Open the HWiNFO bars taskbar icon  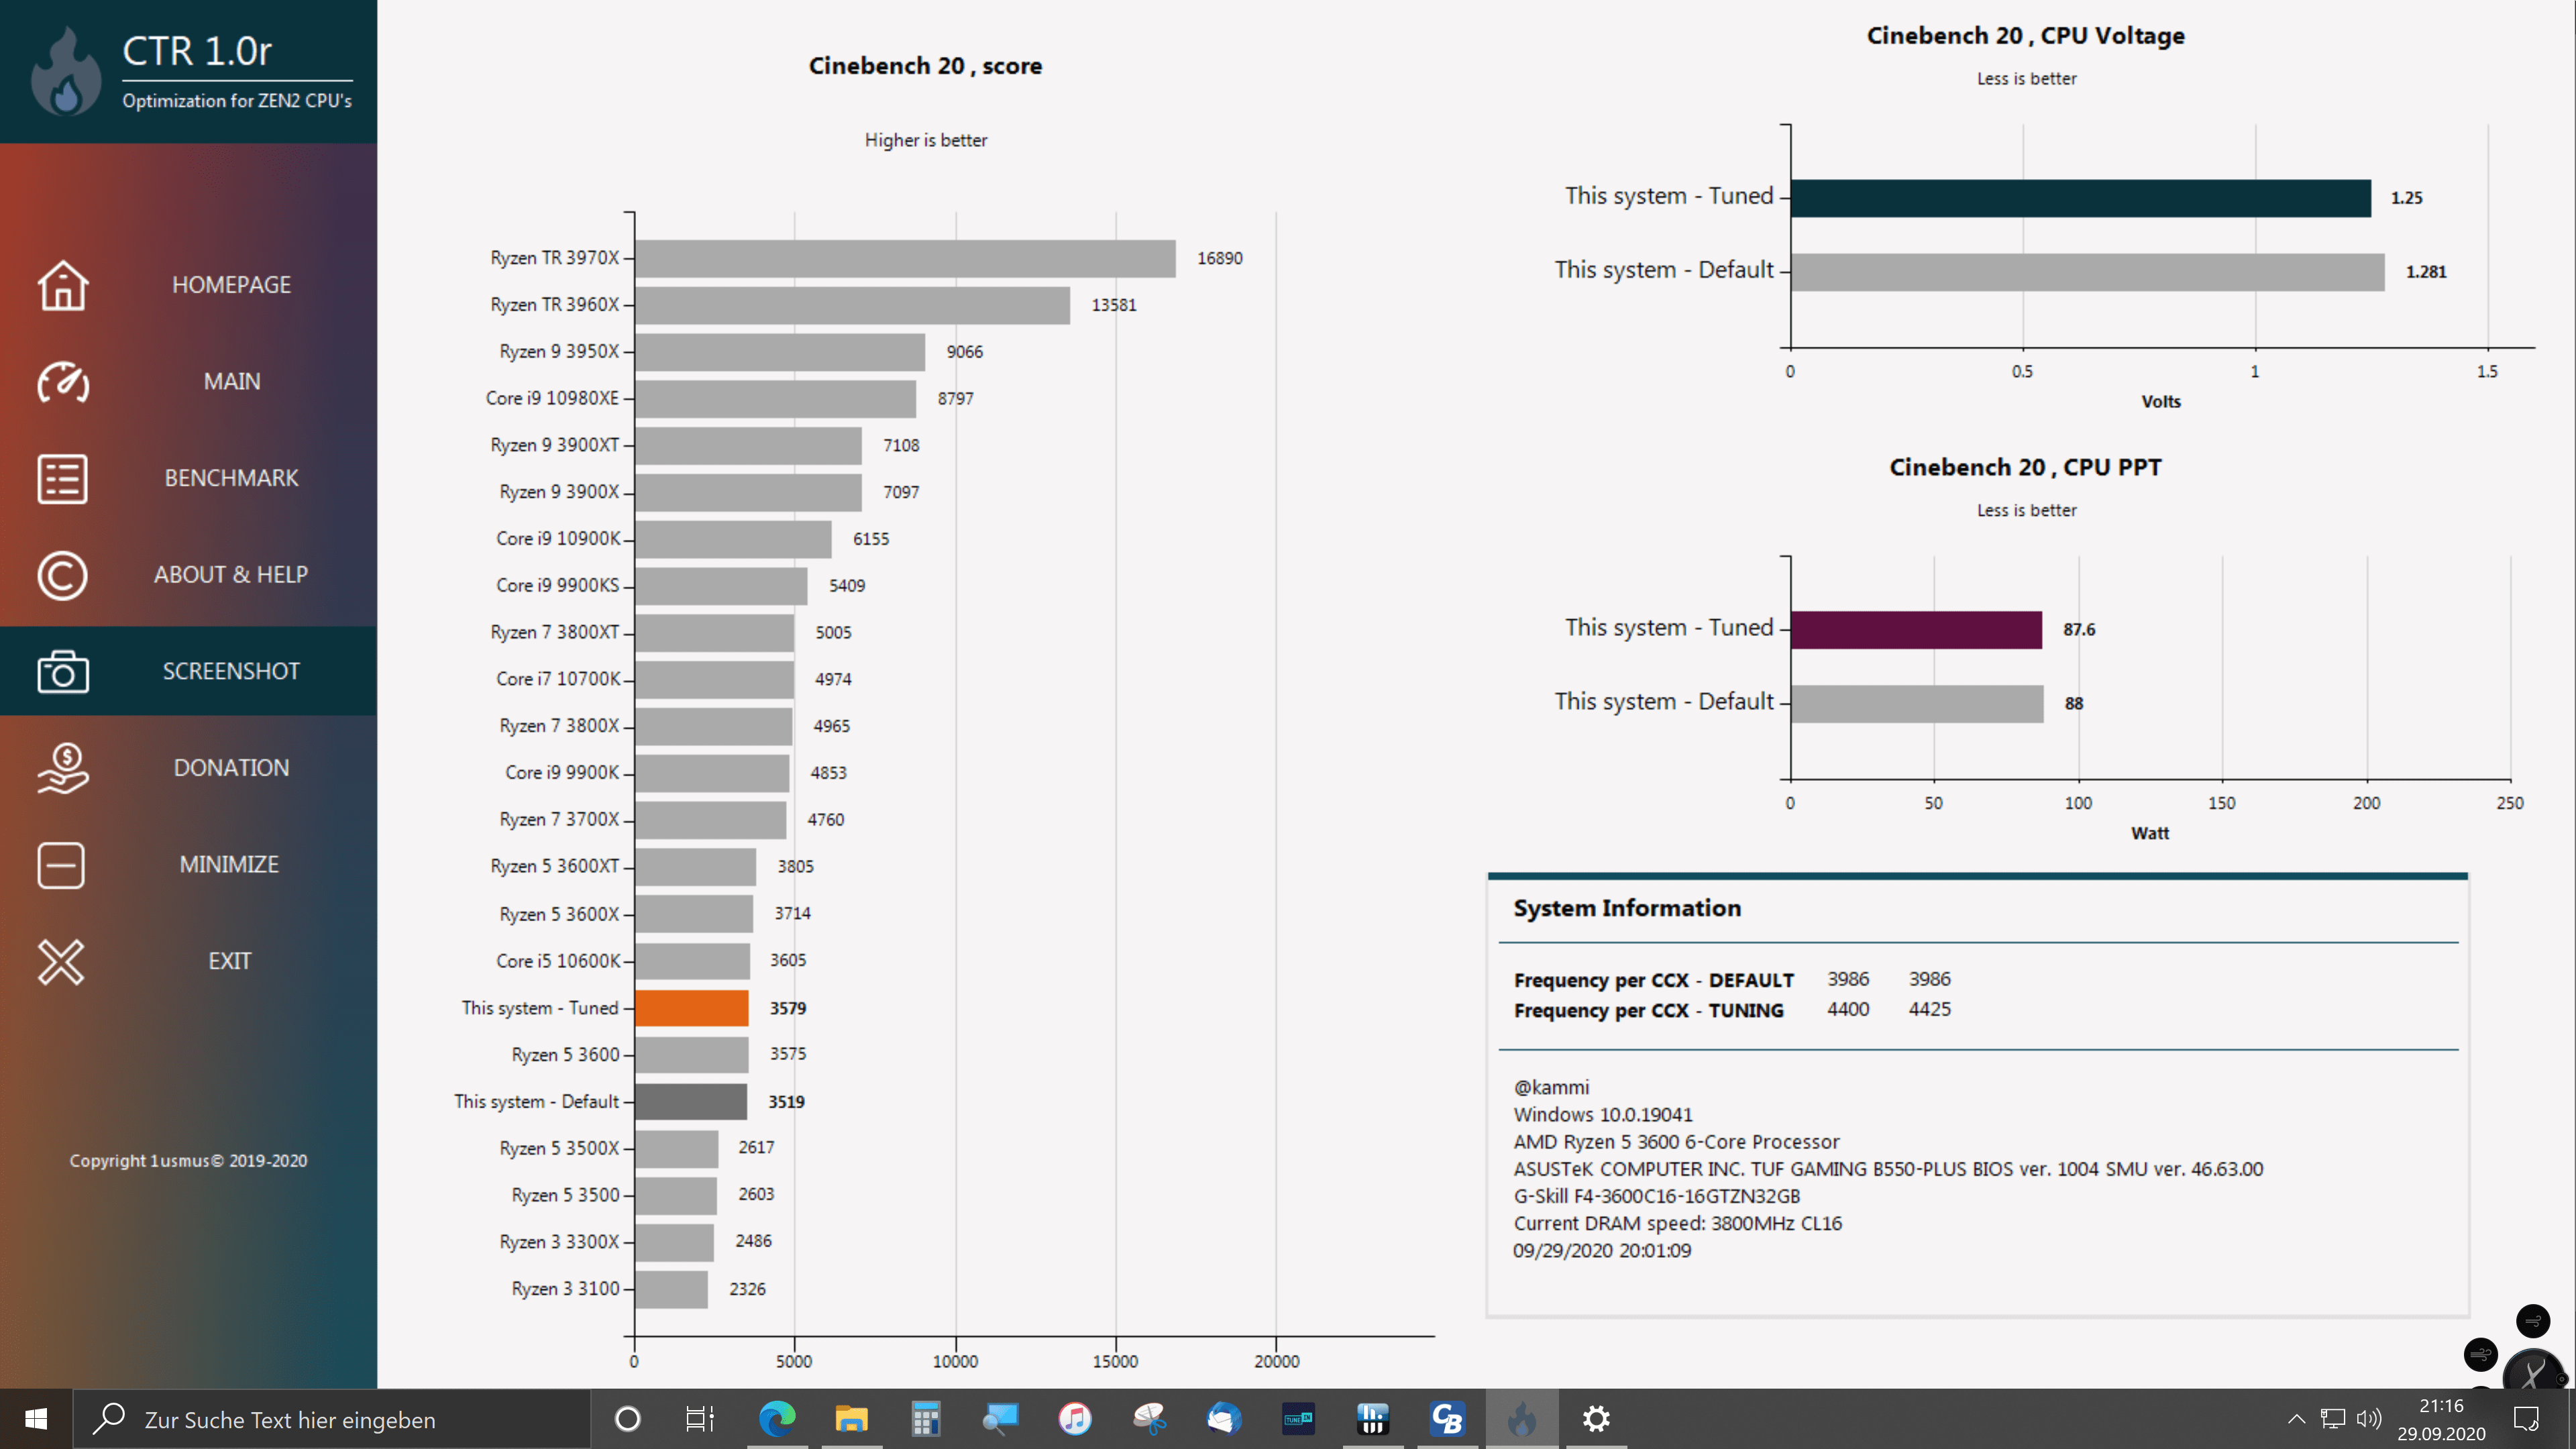(x=1373, y=1418)
